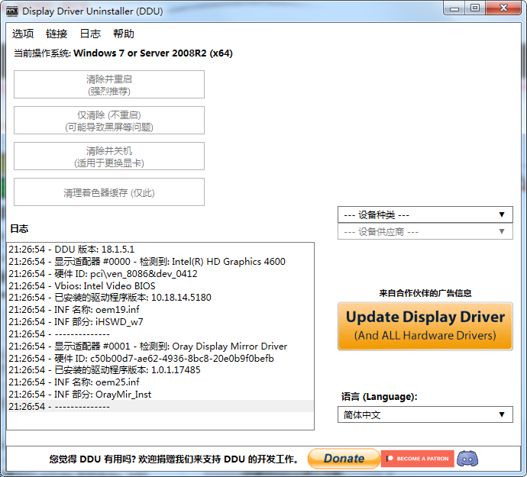The height and width of the screenshot is (477, 527).
Task: Click the Become a Patron button
Action: [418, 459]
